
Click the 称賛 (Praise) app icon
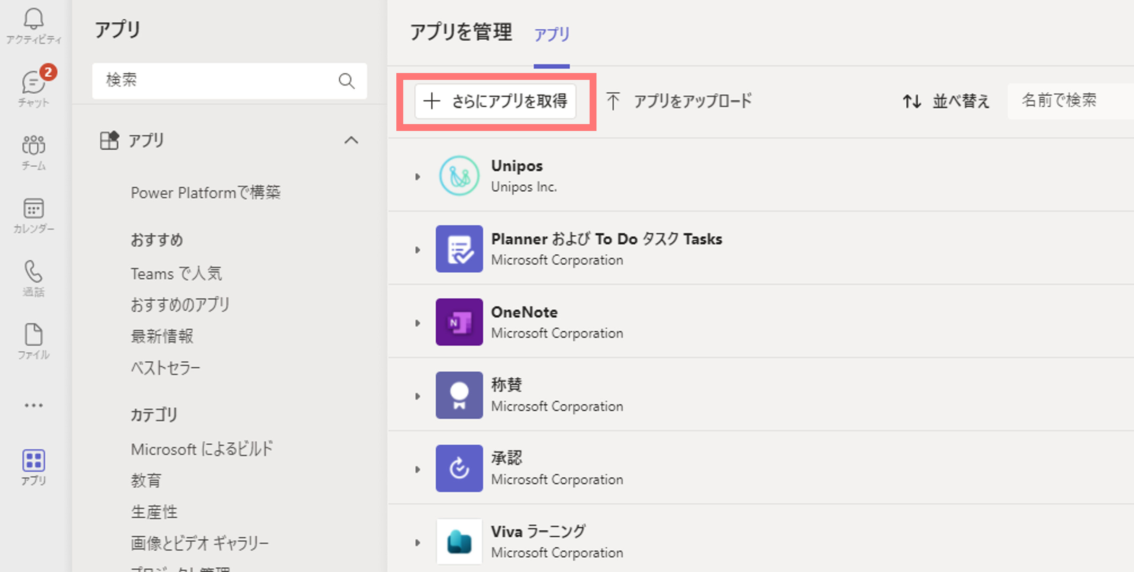click(x=459, y=395)
